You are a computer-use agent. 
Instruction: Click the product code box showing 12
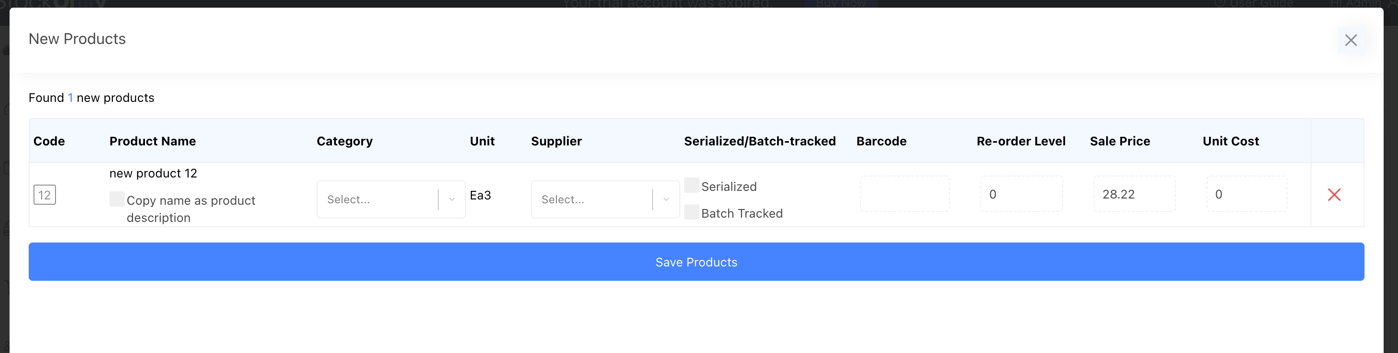44,195
